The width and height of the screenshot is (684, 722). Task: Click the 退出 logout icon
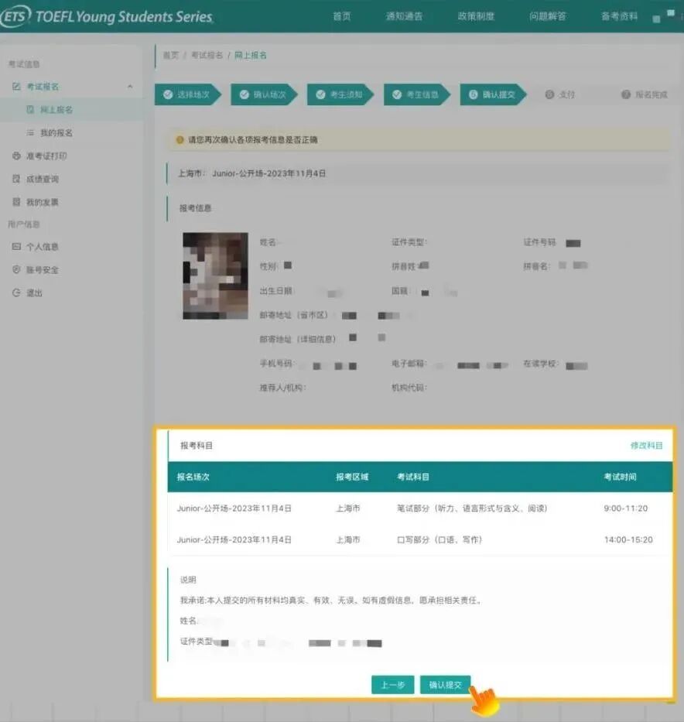click(x=16, y=293)
